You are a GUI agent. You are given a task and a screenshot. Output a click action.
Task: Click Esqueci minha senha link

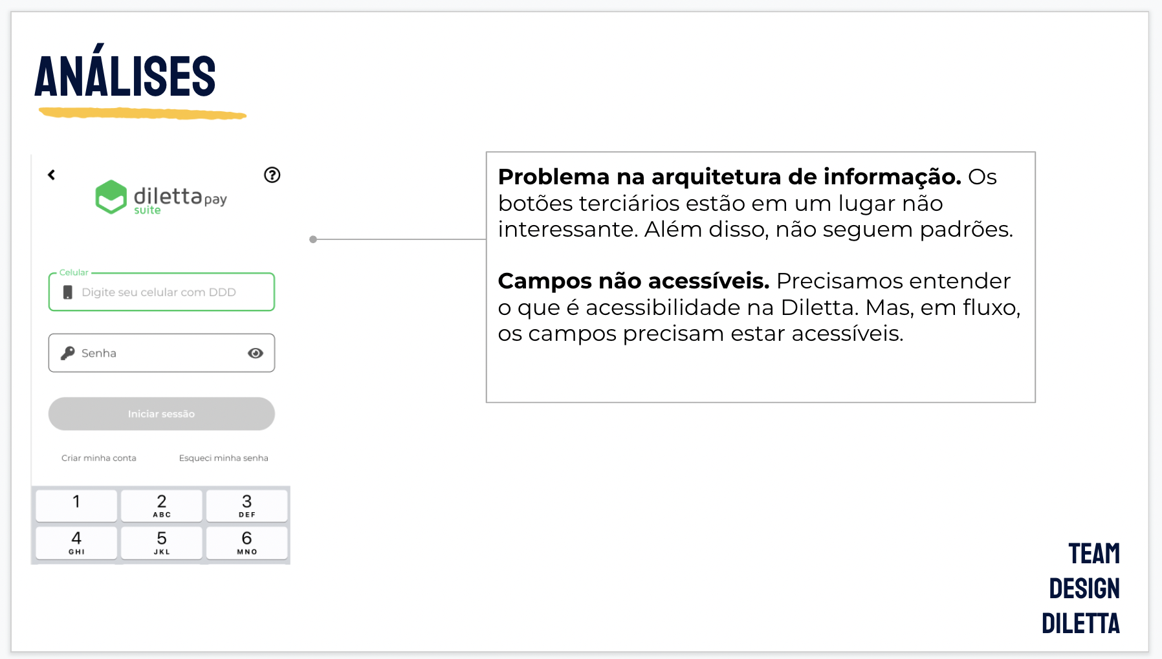pyautogui.click(x=223, y=458)
